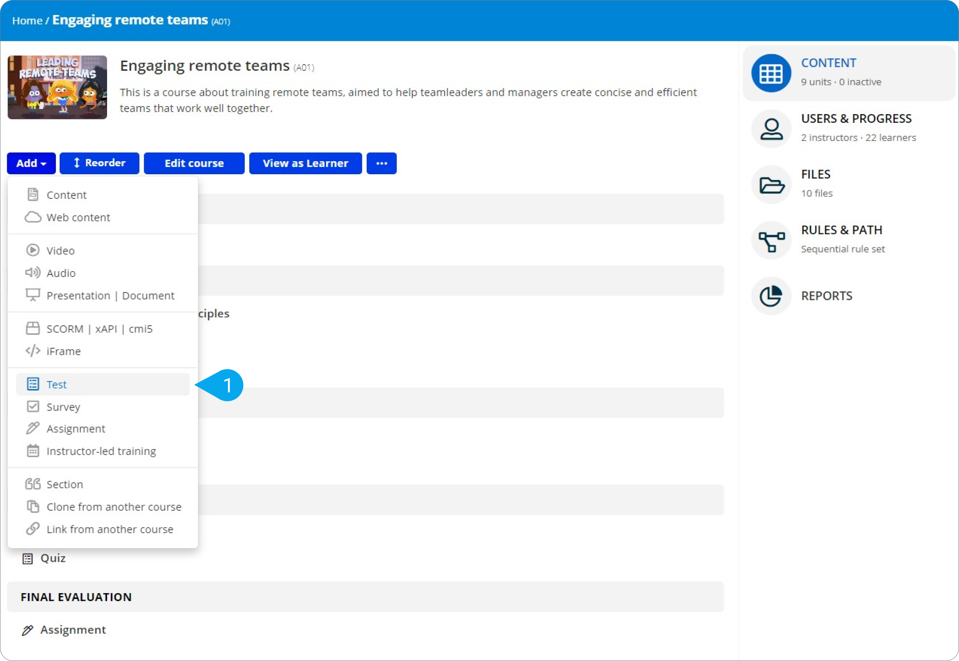Viewport: 959px width, 661px height.
Task: Open Rules & Path flow icon
Action: pos(771,241)
